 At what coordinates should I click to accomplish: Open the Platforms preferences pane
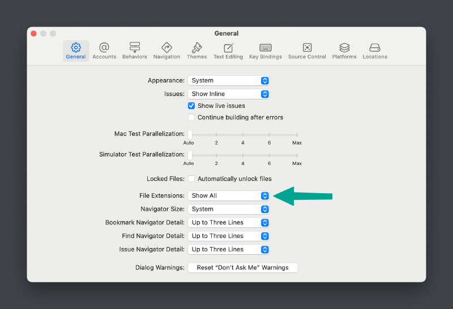344,51
